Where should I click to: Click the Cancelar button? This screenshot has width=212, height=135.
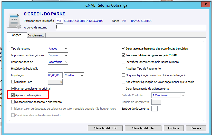click(196, 128)
